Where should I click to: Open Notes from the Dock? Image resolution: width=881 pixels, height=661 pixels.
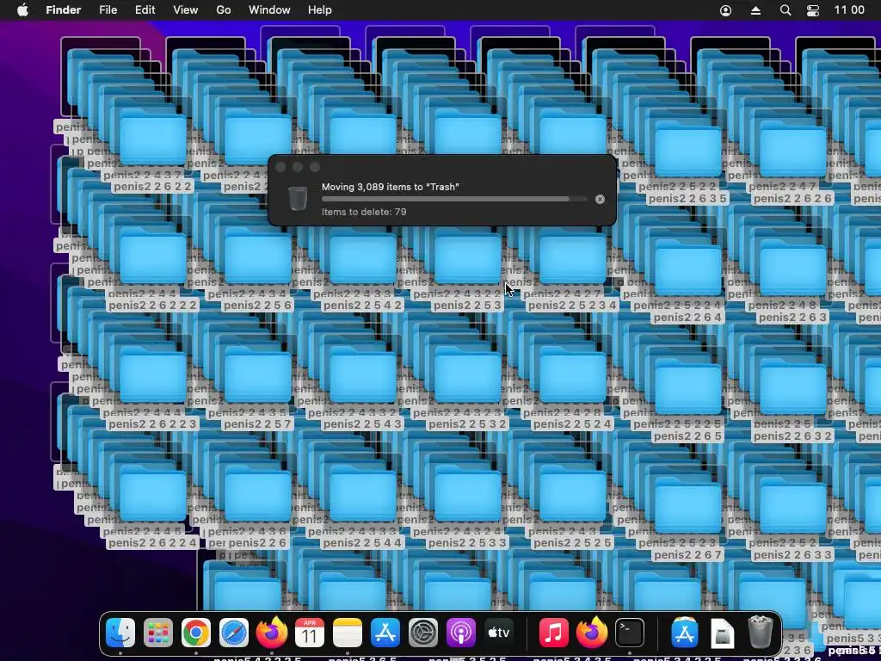click(x=348, y=633)
